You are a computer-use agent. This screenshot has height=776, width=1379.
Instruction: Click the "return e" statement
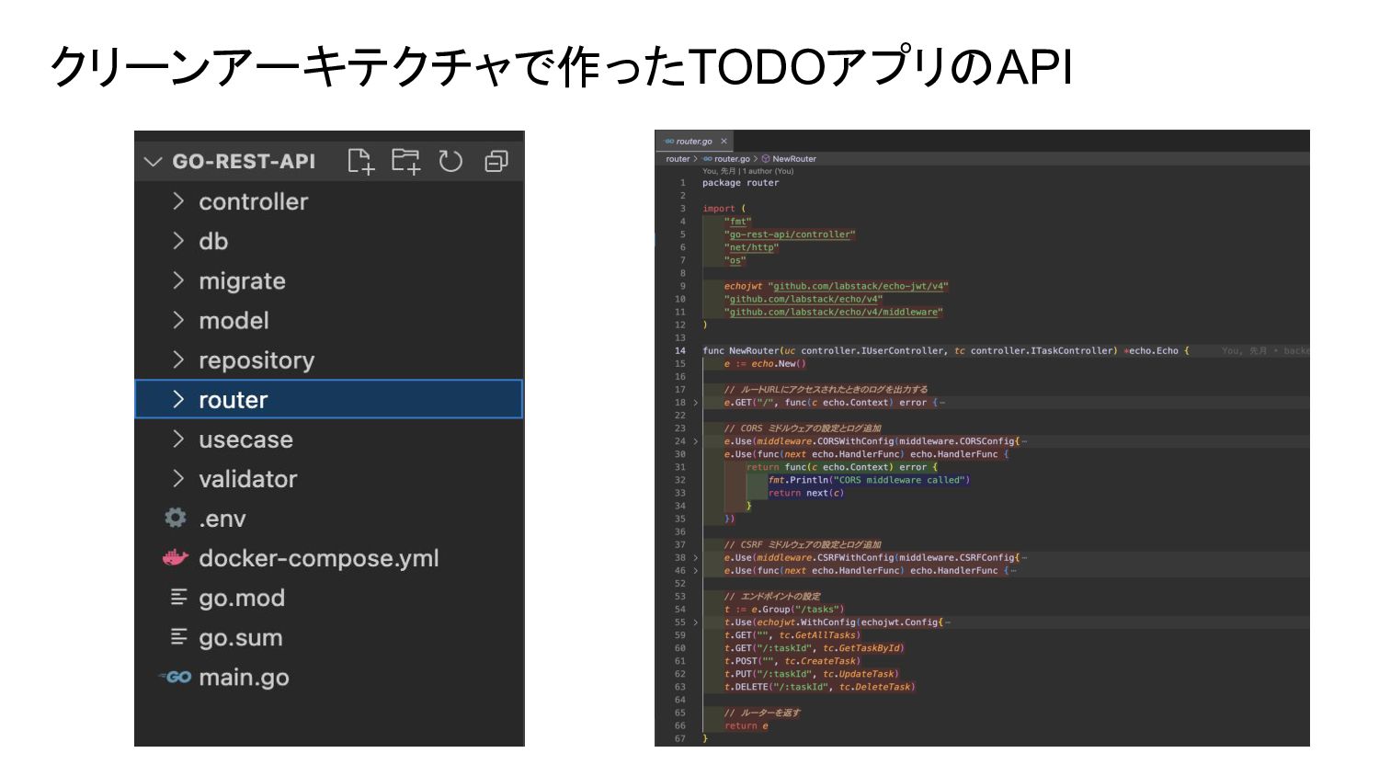(746, 725)
